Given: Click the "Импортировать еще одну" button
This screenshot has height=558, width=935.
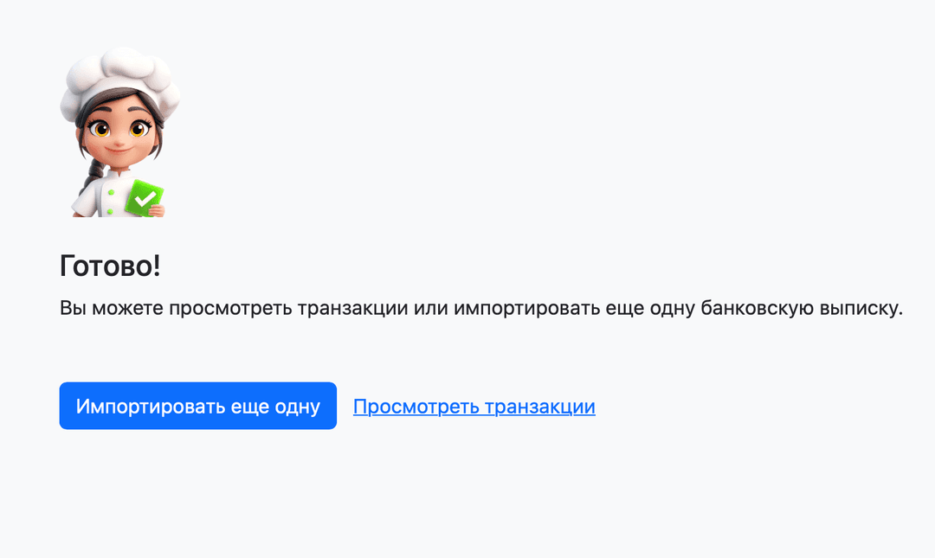Looking at the screenshot, I should click(x=197, y=406).
